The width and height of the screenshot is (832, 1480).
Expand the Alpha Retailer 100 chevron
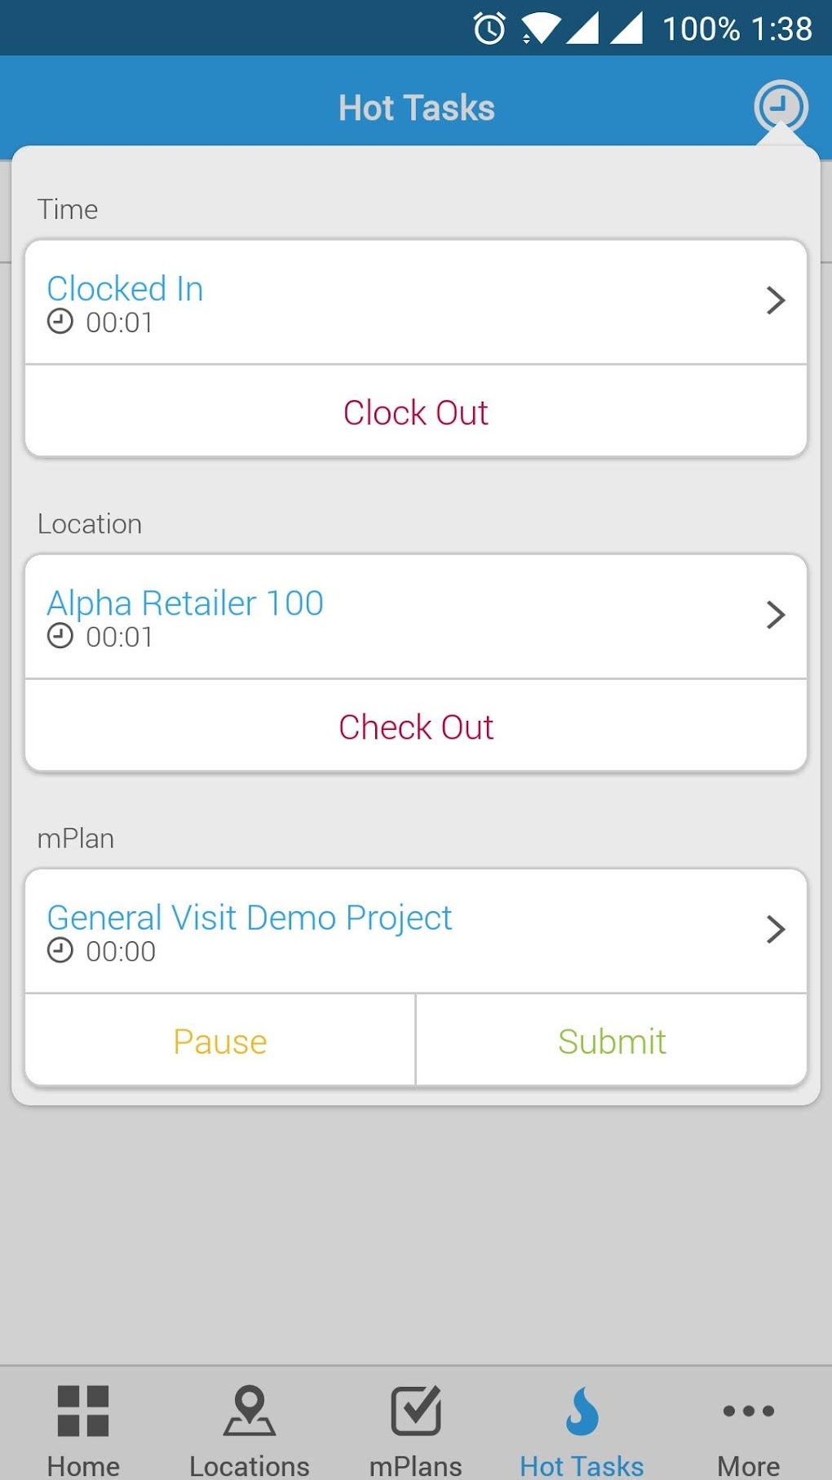tap(776, 615)
